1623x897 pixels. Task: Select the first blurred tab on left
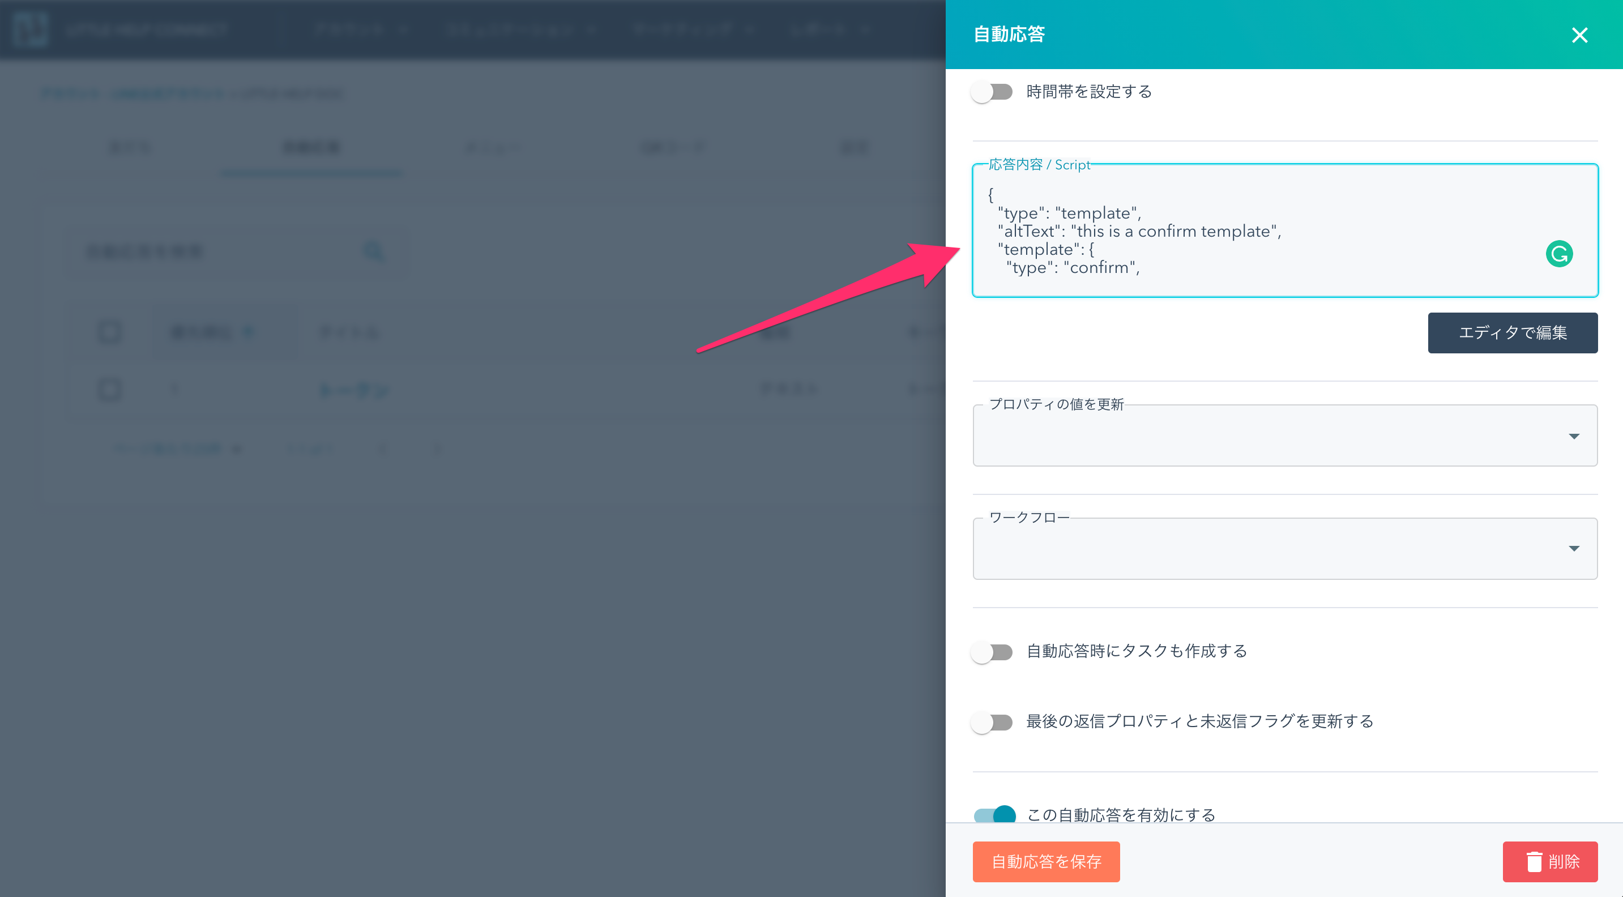pyautogui.click(x=130, y=148)
